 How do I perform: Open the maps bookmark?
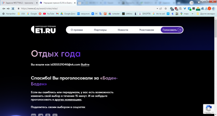coord(185,14)
